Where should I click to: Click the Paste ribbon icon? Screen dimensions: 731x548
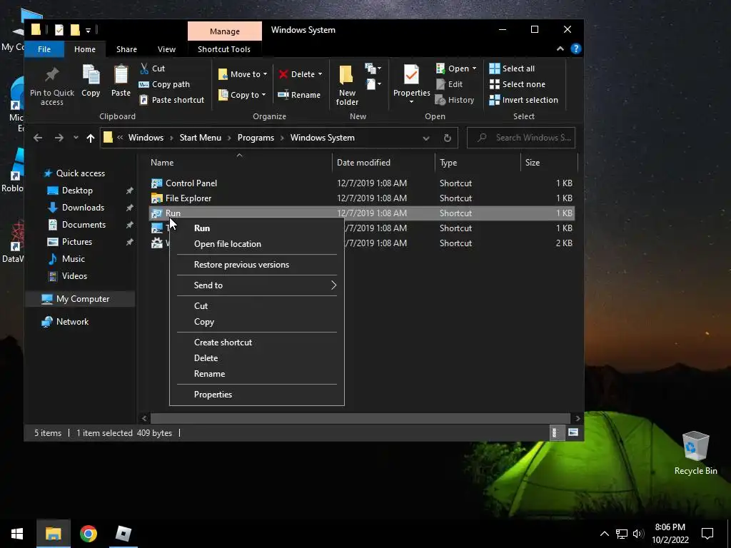(121, 75)
